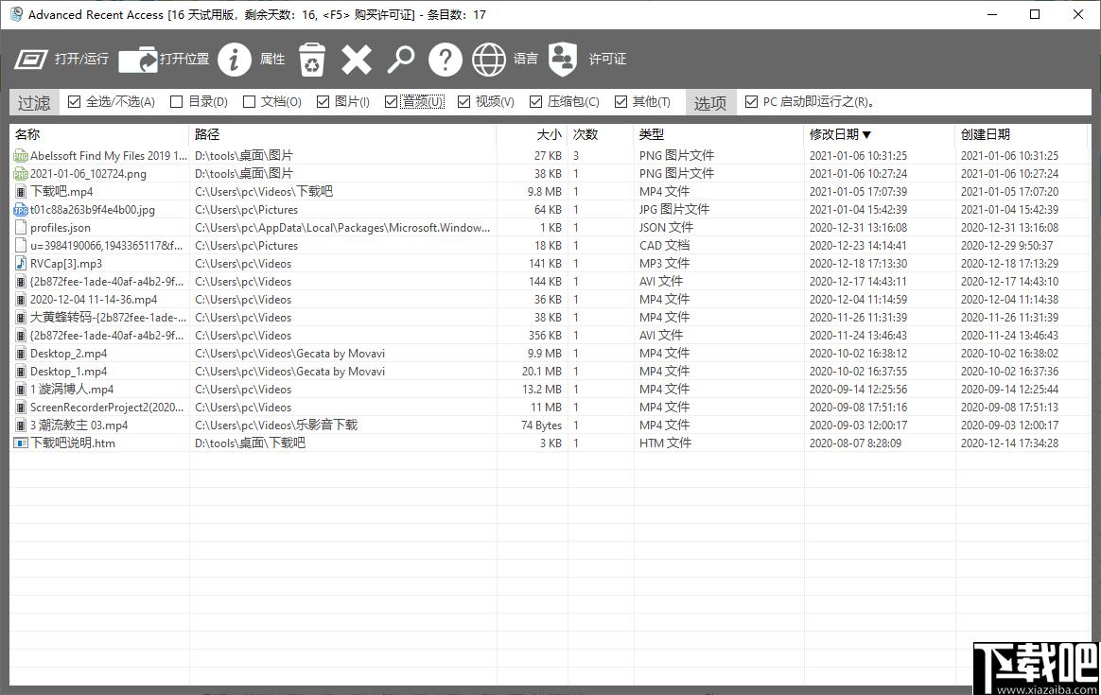Viewport: 1101px width, 695px height.
Task: Click the recycle bin delete icon
Action: coord(312,60)
